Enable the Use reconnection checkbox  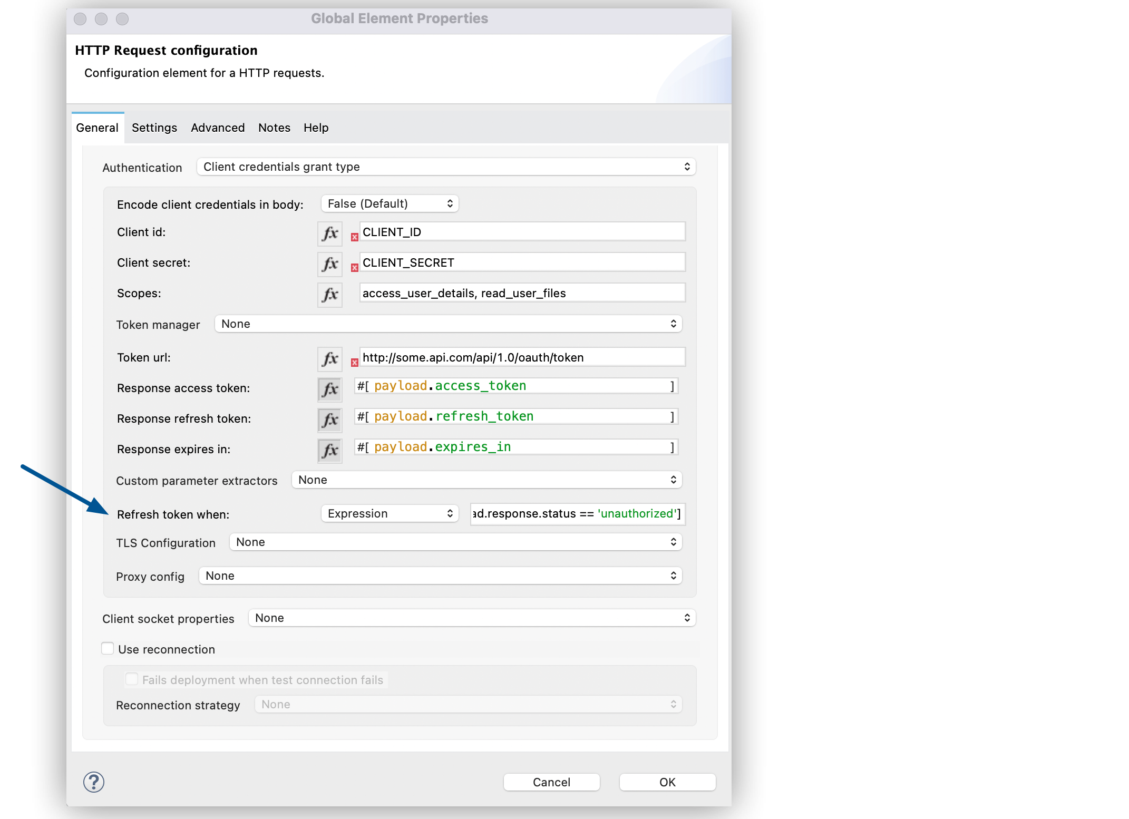coord(108,648)
